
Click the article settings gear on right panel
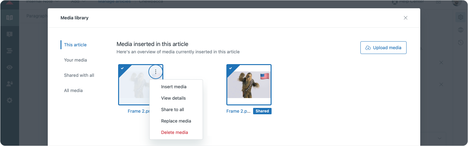460,17
